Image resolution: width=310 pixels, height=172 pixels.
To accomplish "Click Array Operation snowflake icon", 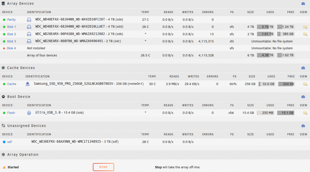I will pyautogui.click(x=3, y=154).
